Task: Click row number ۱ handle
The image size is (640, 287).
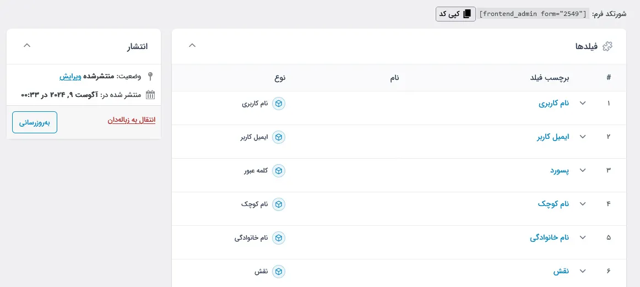Action: 609,104
